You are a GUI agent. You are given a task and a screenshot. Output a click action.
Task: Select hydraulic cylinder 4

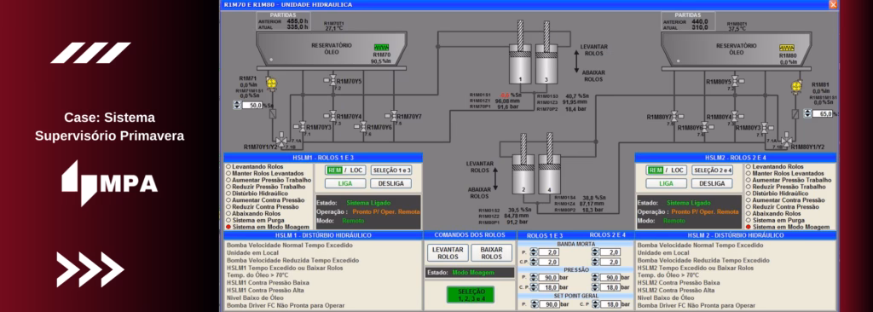pos(549,175)
